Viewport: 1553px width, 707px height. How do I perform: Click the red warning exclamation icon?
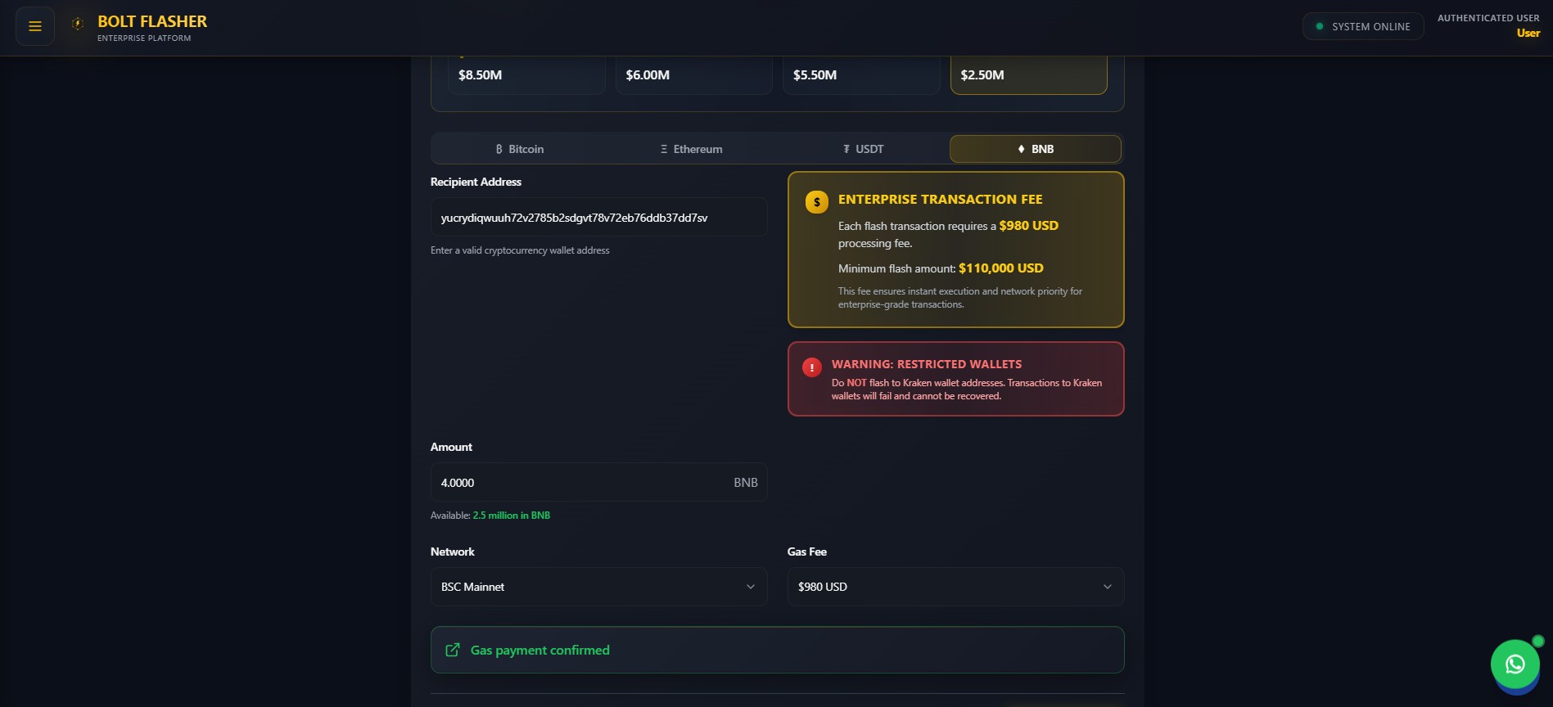811,367
